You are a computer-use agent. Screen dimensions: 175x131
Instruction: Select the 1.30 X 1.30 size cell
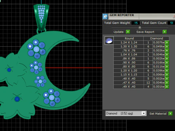pos(129,47)
